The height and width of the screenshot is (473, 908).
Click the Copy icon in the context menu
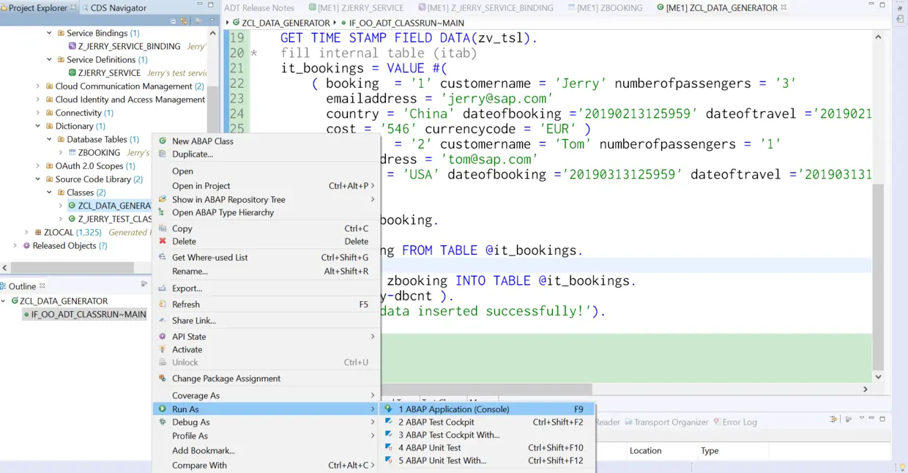[x=163, y=228]
